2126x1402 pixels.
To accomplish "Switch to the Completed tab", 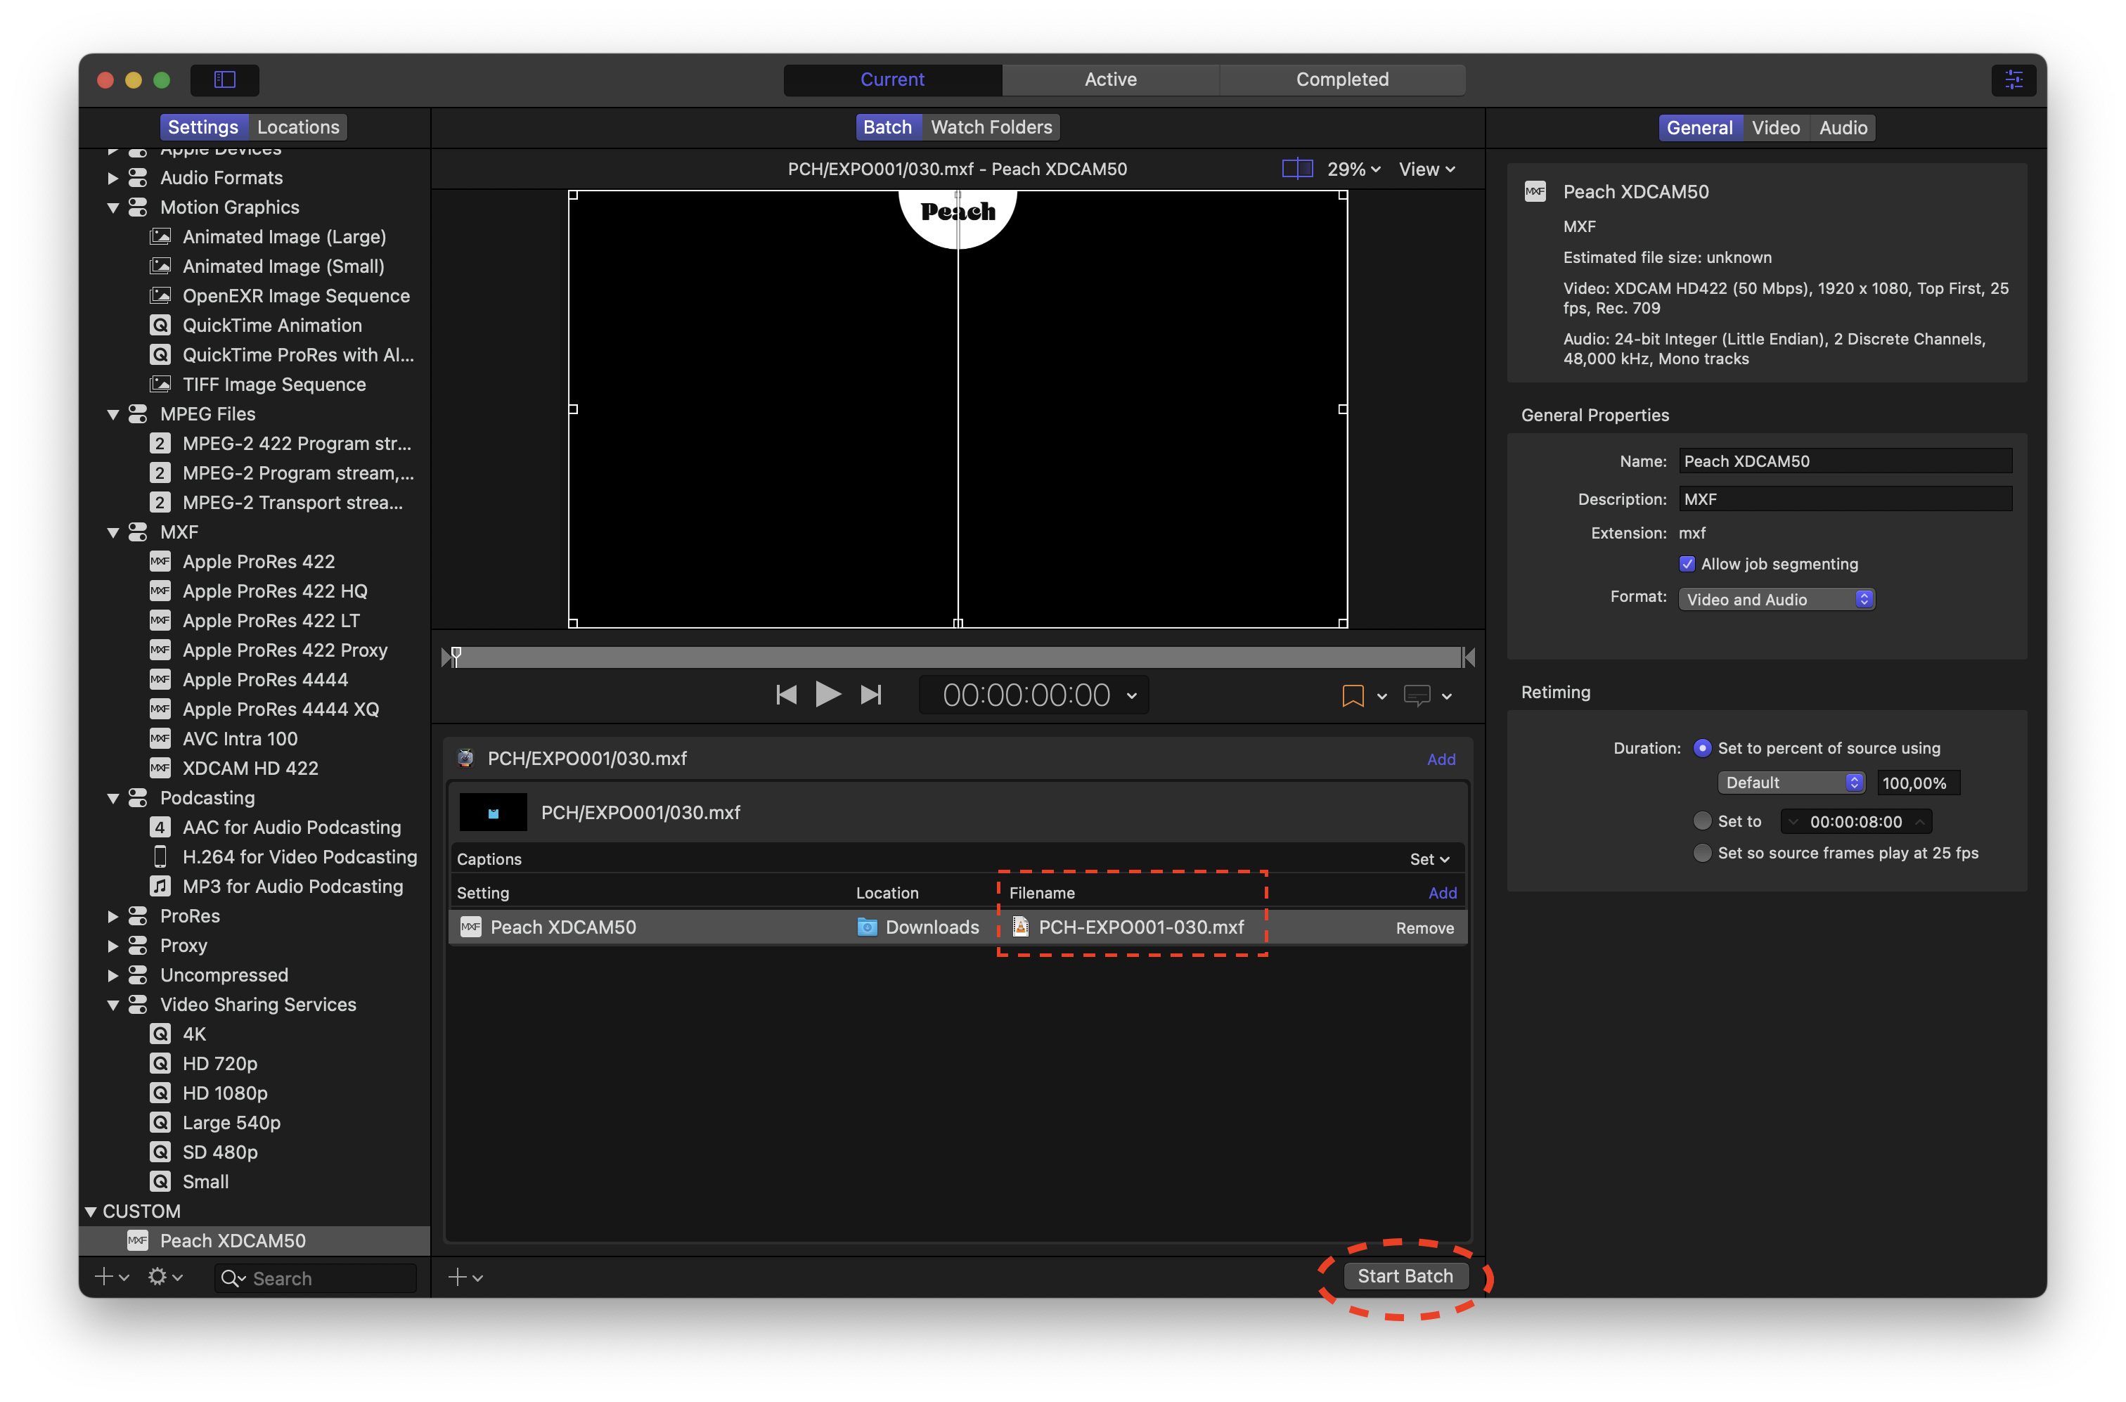I will 1342,79.
